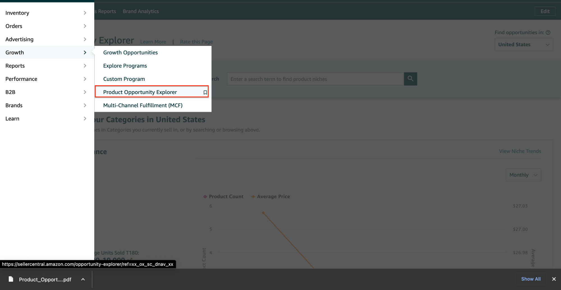Click the Edit button
The width and height of the screenshot is (561, 290).
(545, 11)
